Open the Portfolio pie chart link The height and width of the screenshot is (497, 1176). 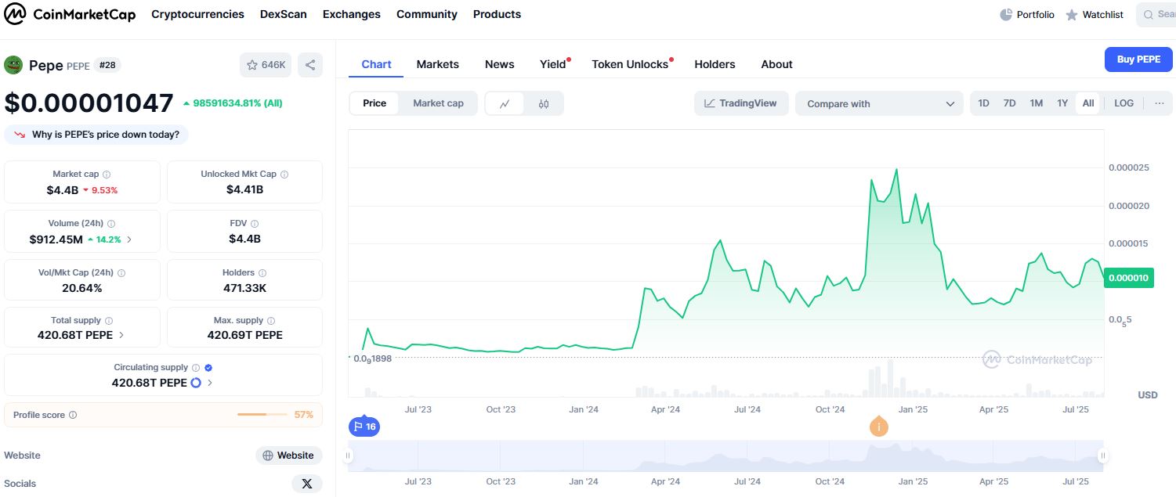tap(1027, 15)
